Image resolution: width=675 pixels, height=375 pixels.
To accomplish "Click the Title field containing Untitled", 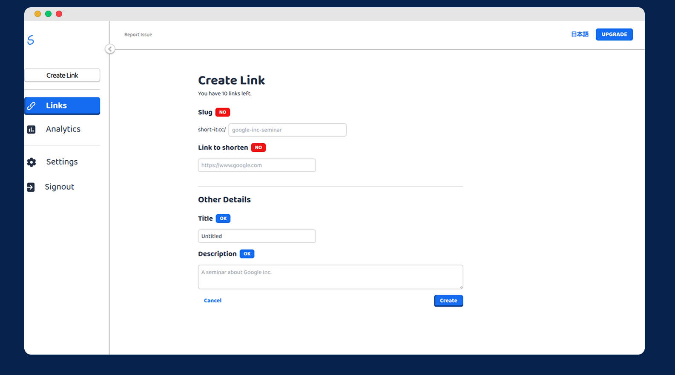I will tap(257, 236).
